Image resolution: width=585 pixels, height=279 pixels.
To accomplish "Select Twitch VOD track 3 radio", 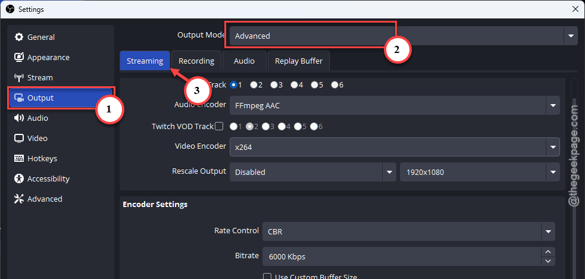I will (265, 127).
